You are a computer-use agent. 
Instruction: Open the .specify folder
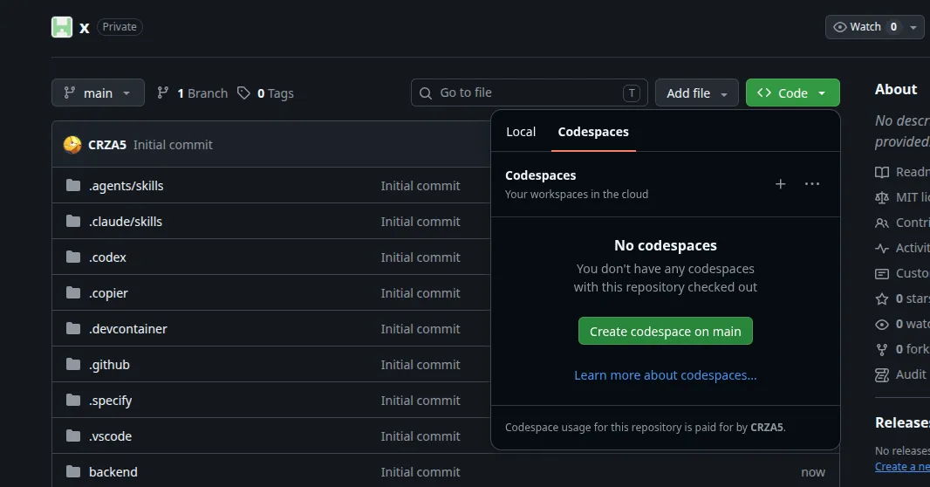click(x=110, y=401)
